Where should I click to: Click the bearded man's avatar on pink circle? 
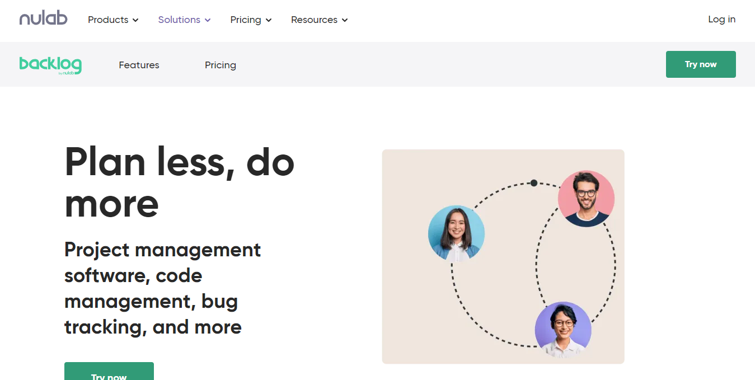586,199
